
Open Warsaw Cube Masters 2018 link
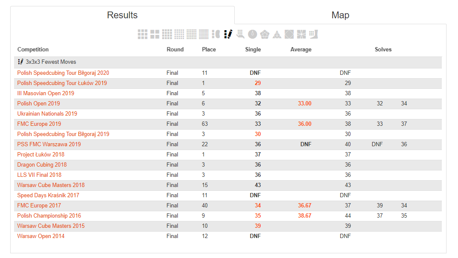[x=51, y=185]
